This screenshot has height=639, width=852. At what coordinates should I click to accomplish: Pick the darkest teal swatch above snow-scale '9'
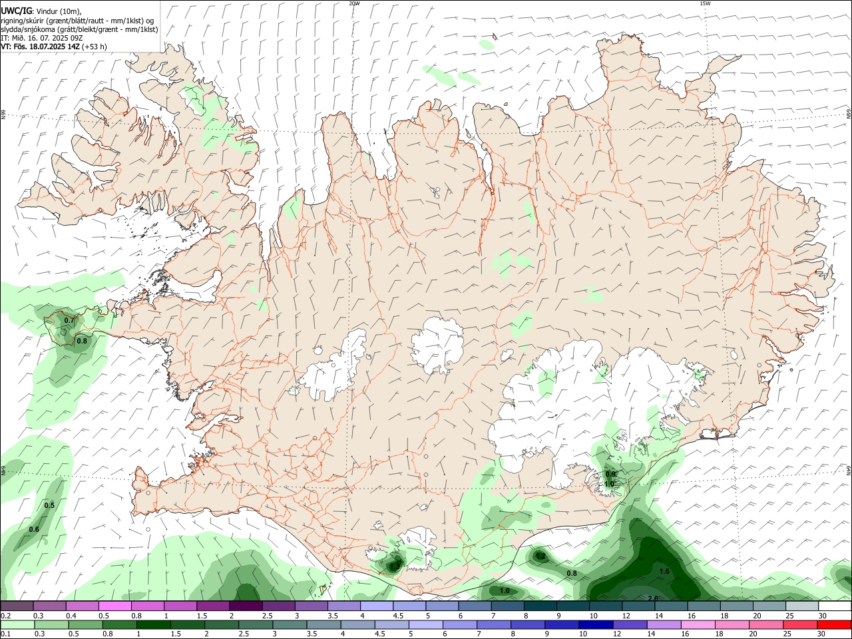540,606
